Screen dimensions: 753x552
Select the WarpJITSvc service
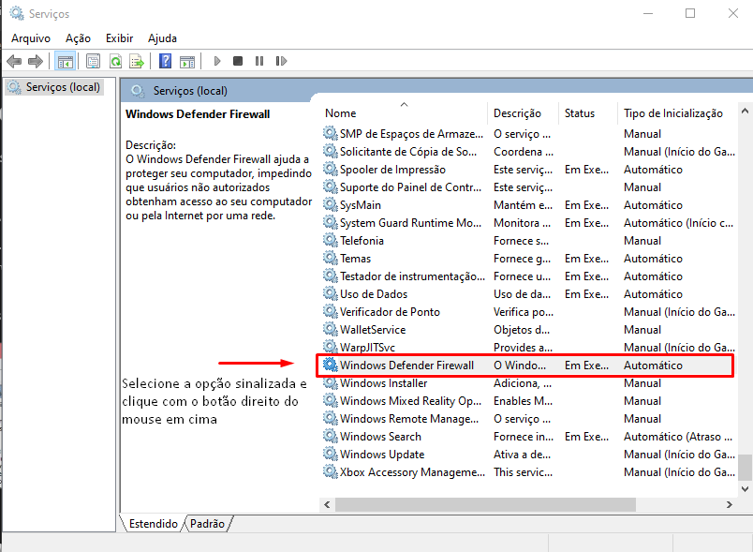point(367,348)
